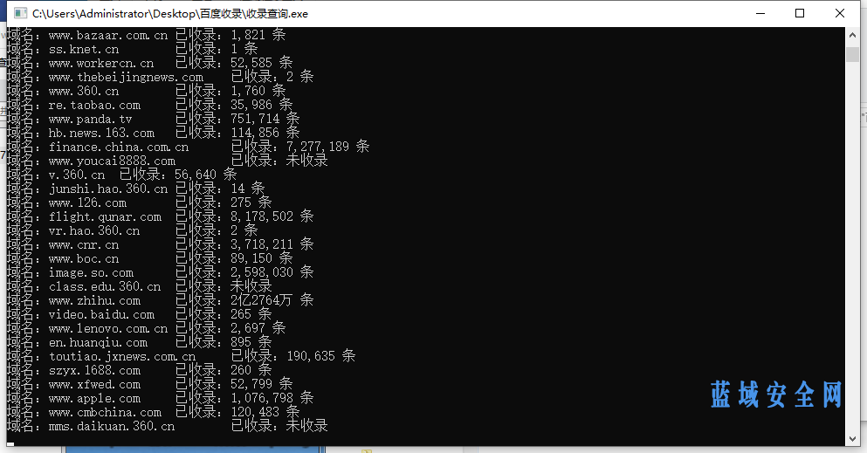The image size is (867, 453).
Task: Click the video.baidu.com domain entry
Action: [x=102, y=314]
